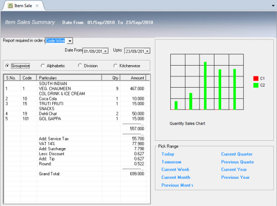Expand the Code Wise order dropdown
Image resolution: width=277 pixels, height=206 pixels.
point(70,41)
